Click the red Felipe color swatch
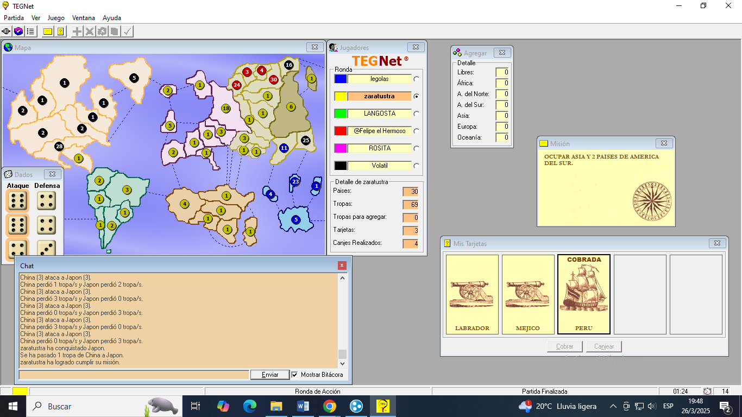The image size is (742, 417). click(x=341, y=131)
